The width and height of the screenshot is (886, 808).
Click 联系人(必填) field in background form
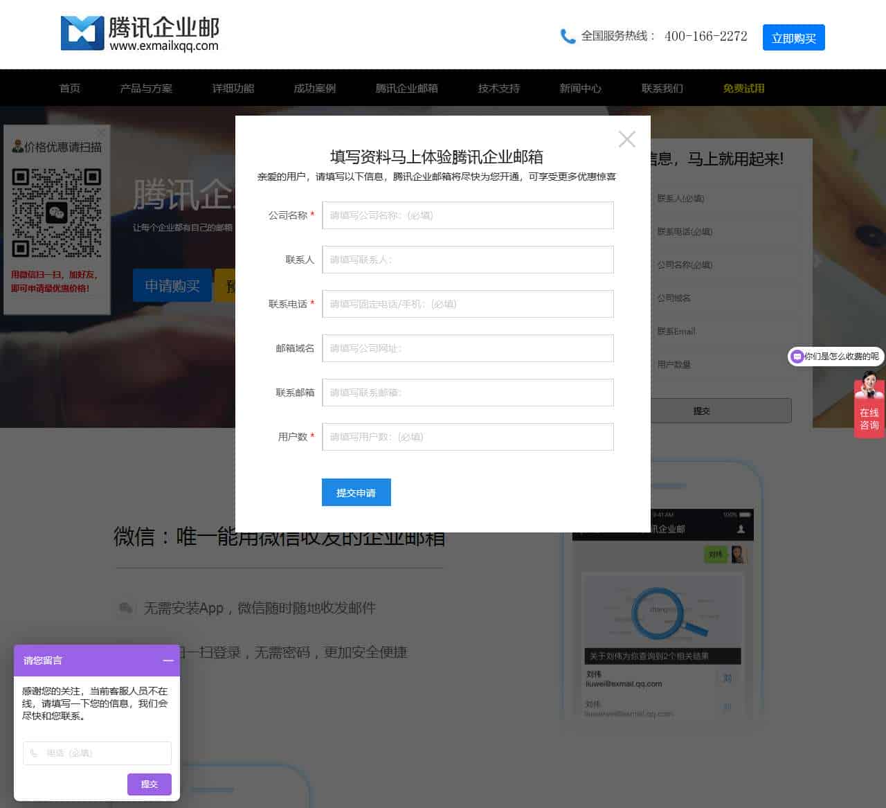point(720,199)
